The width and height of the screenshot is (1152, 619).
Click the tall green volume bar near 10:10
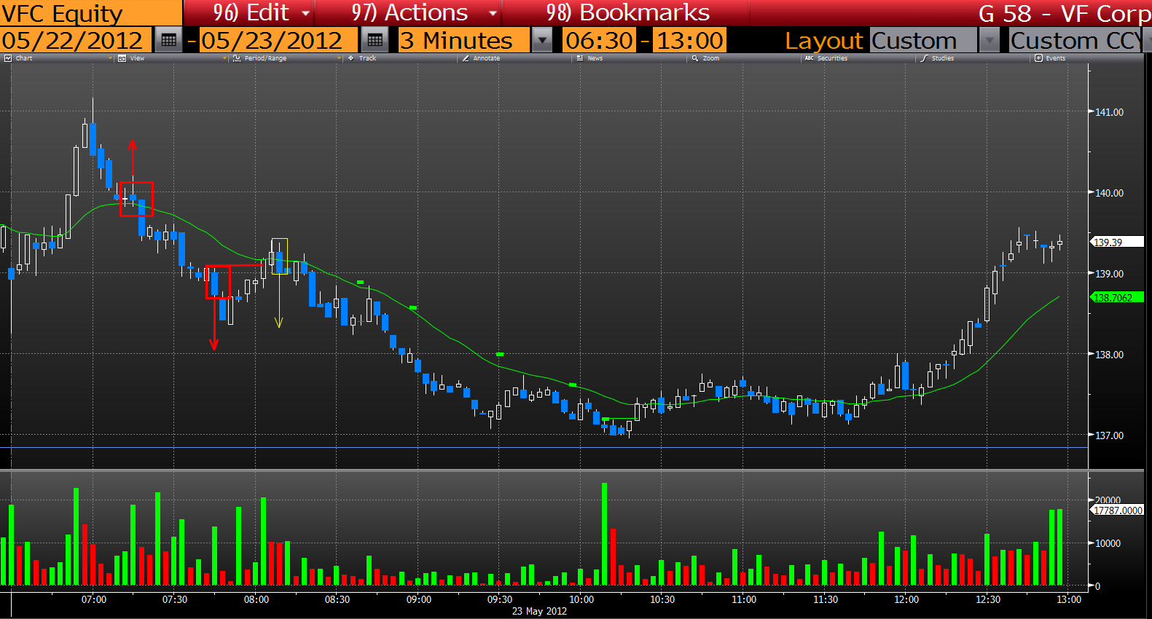pos(605,534)
